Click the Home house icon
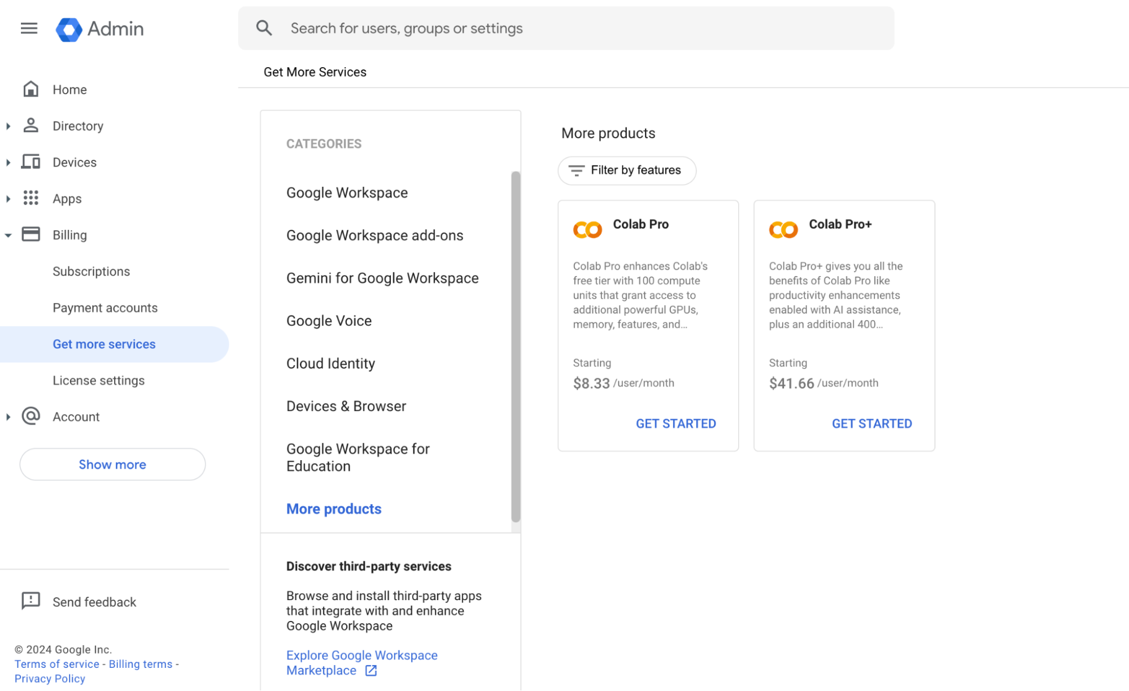 click(x=30, y=89)
